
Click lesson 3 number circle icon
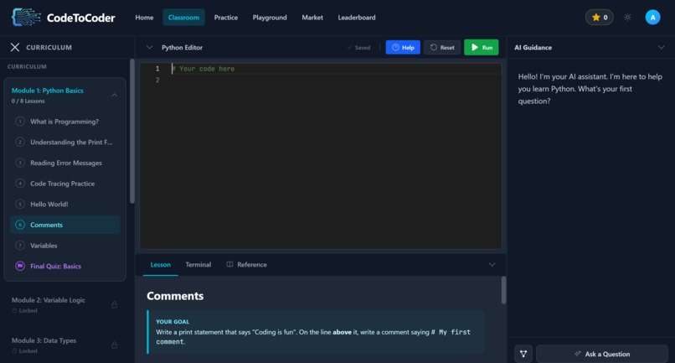point(20,163)
